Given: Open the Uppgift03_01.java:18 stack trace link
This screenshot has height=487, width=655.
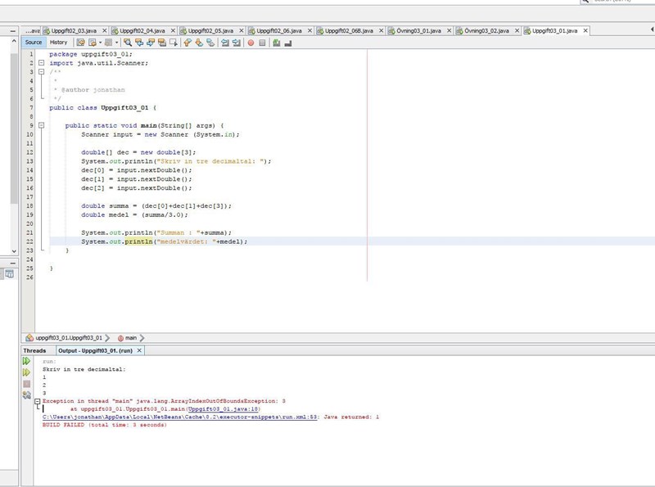Looking at the screenshot, I should [x=223, y=408].
